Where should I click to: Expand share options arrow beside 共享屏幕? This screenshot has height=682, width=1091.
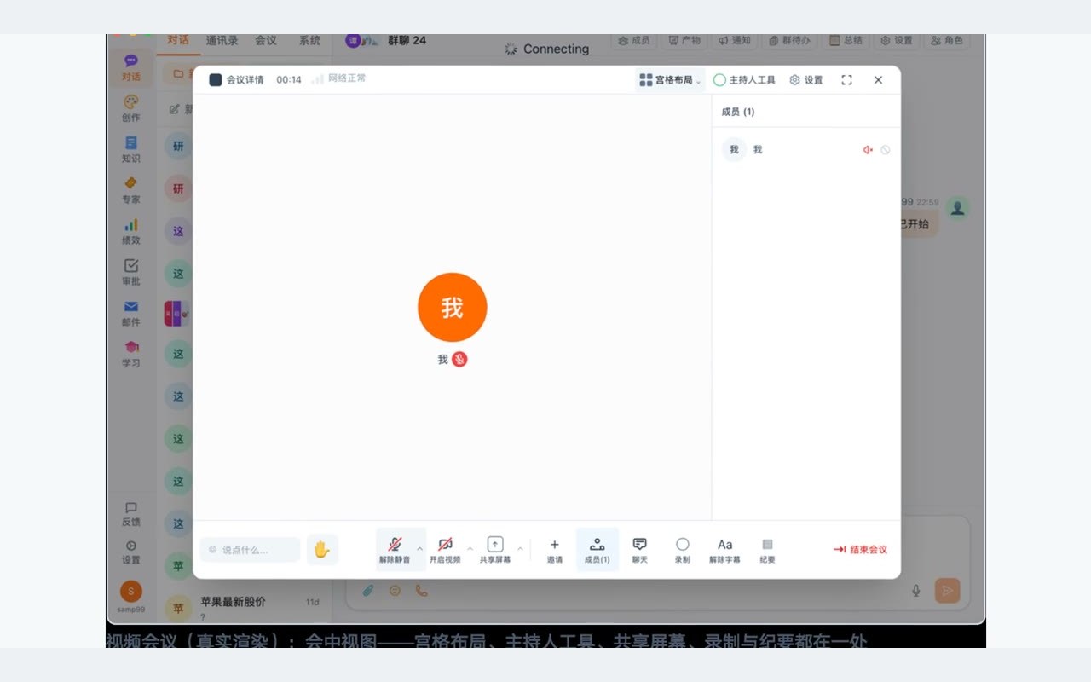[520, 549]
